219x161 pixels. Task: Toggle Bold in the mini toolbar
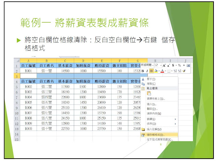coord(143,71)
